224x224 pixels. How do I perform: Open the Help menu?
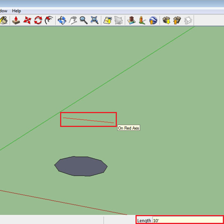coord(17,11)
